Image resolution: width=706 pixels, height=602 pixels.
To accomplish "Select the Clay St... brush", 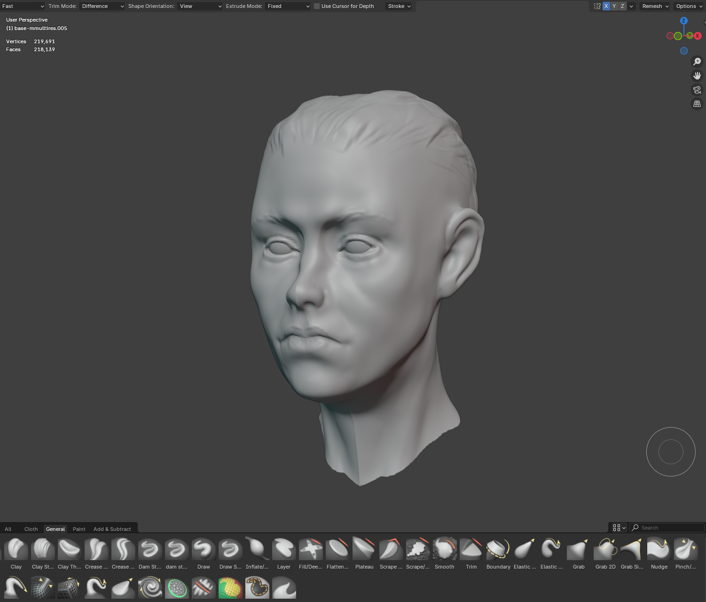I will pos(43,554).
